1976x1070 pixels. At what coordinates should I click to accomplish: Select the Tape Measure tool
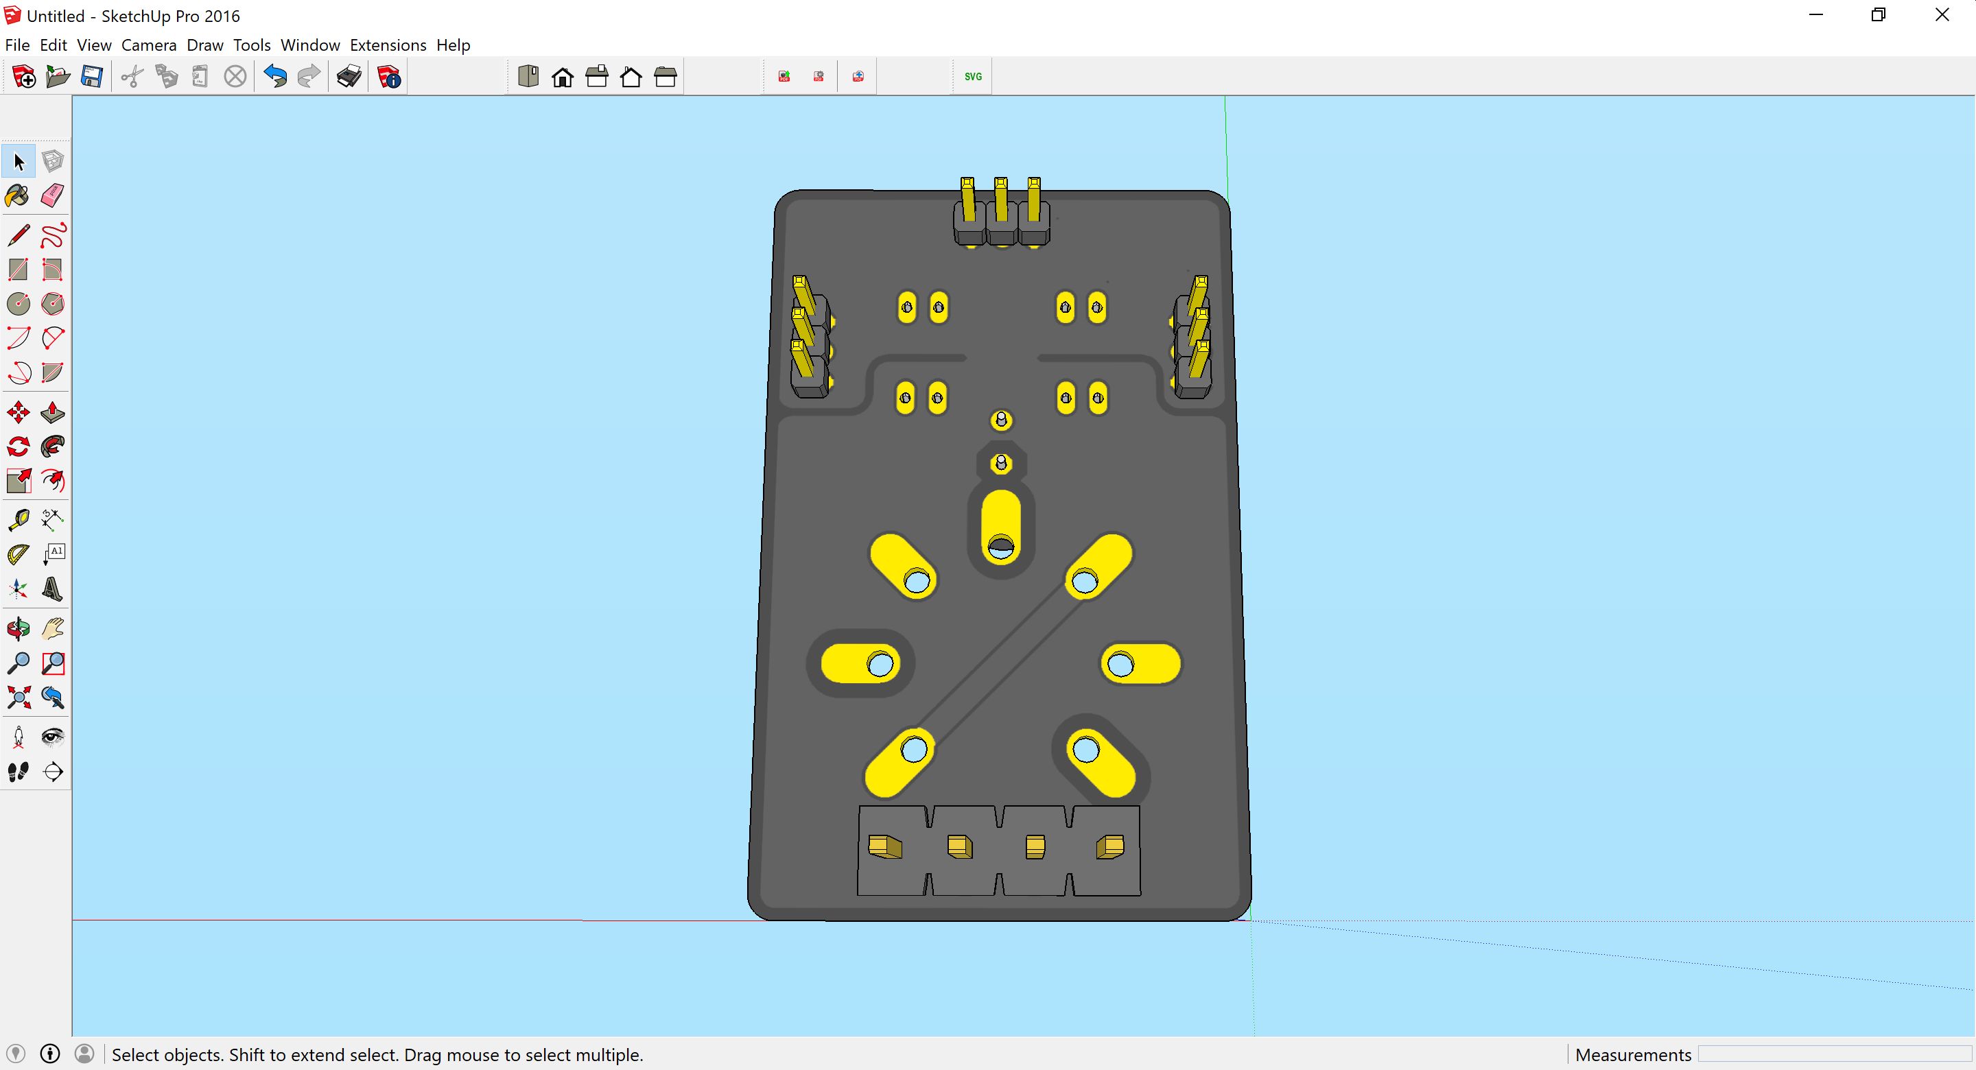[x=19, y=520]
